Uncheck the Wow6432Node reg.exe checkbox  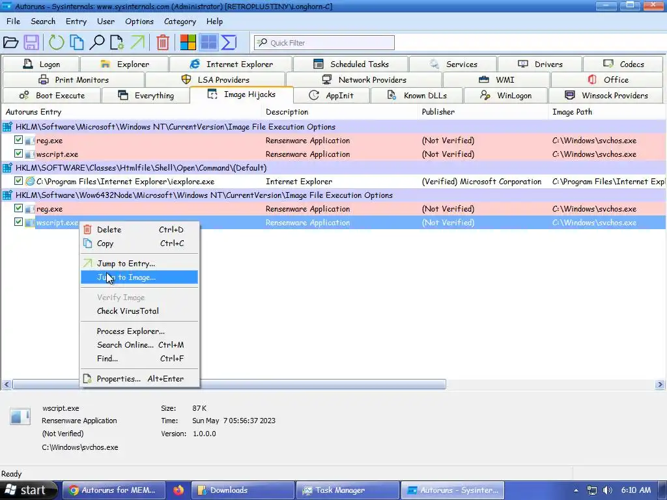(x=18, y=208)
